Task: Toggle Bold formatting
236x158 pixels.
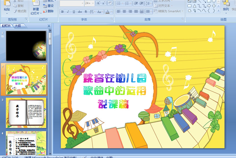Action: pyautogui.click(x=63, y=11)
